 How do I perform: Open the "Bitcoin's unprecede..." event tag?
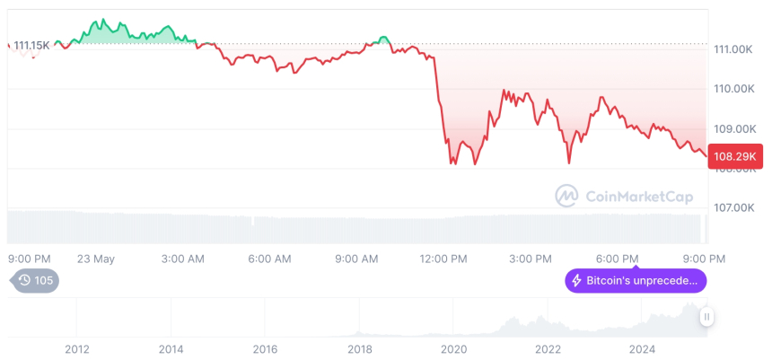coord(636,281)
